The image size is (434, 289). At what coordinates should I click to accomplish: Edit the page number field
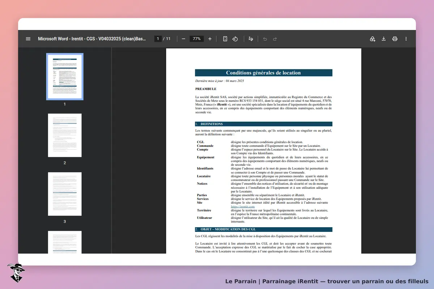click(x=158, y=39)
